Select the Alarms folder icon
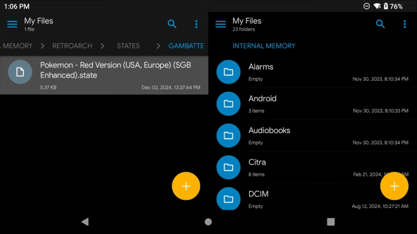417x234 pixels. tap(228, 72)
